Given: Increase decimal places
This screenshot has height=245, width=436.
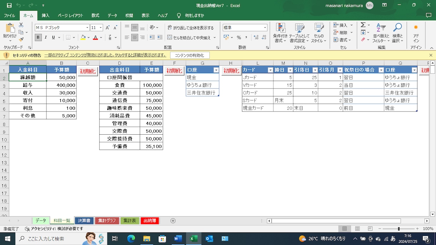Looking at the screenshot, I should (x=256, y=37).
